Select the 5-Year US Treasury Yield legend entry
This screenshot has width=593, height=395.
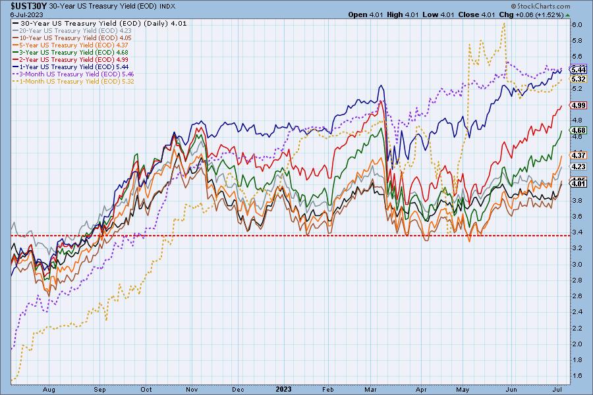click(71, 45)
